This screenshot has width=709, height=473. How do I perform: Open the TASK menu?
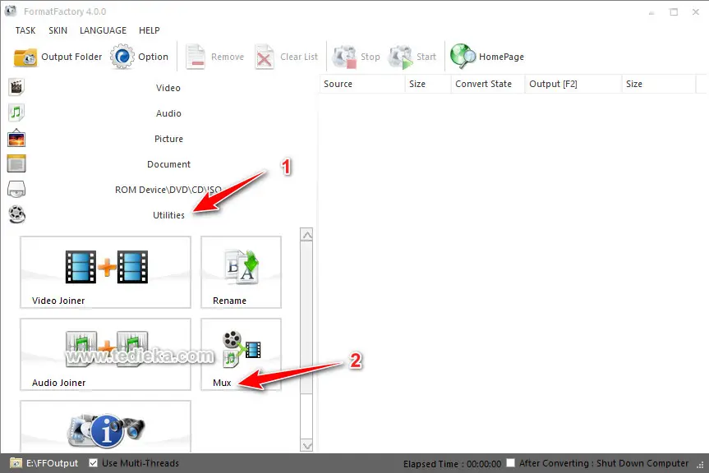point(25,30)
